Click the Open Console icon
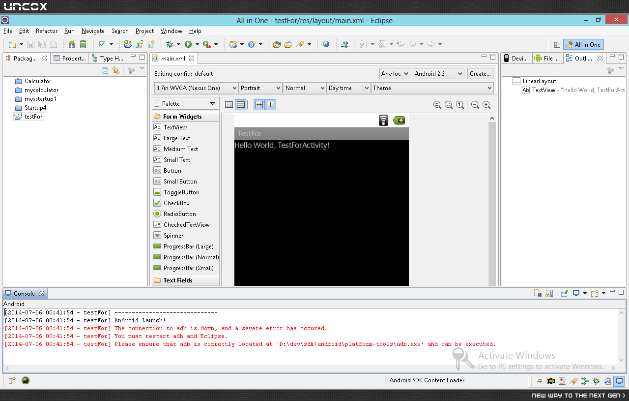629x401 pixels. pos(595,293)
